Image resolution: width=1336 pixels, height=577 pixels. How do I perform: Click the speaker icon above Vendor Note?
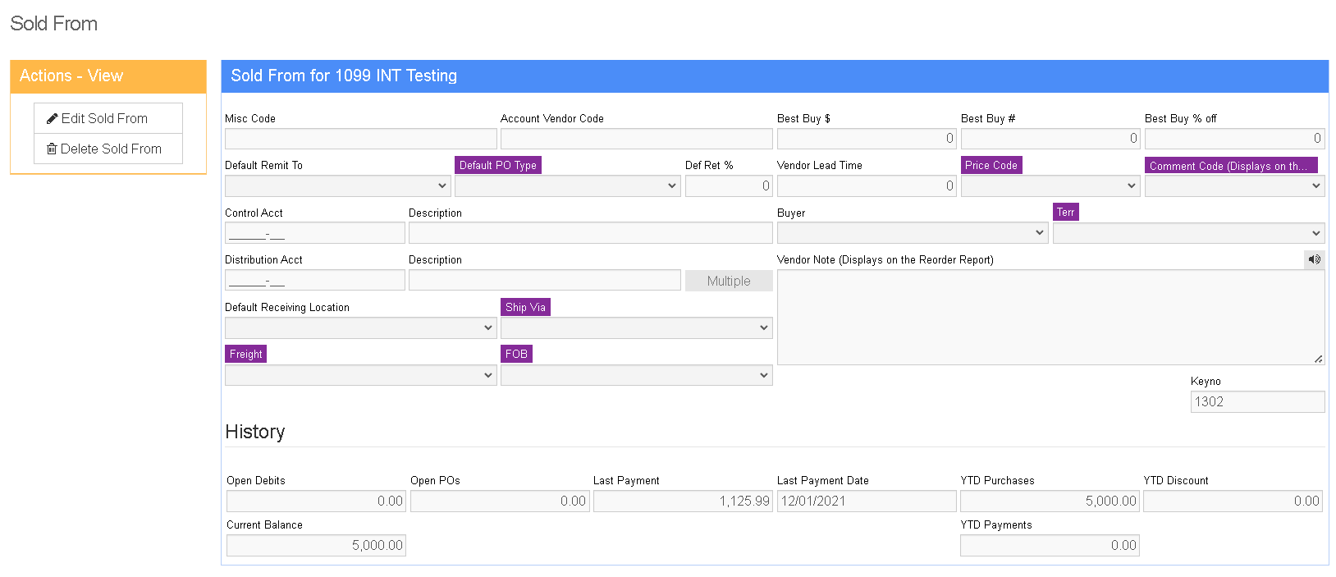[1314, 259]
